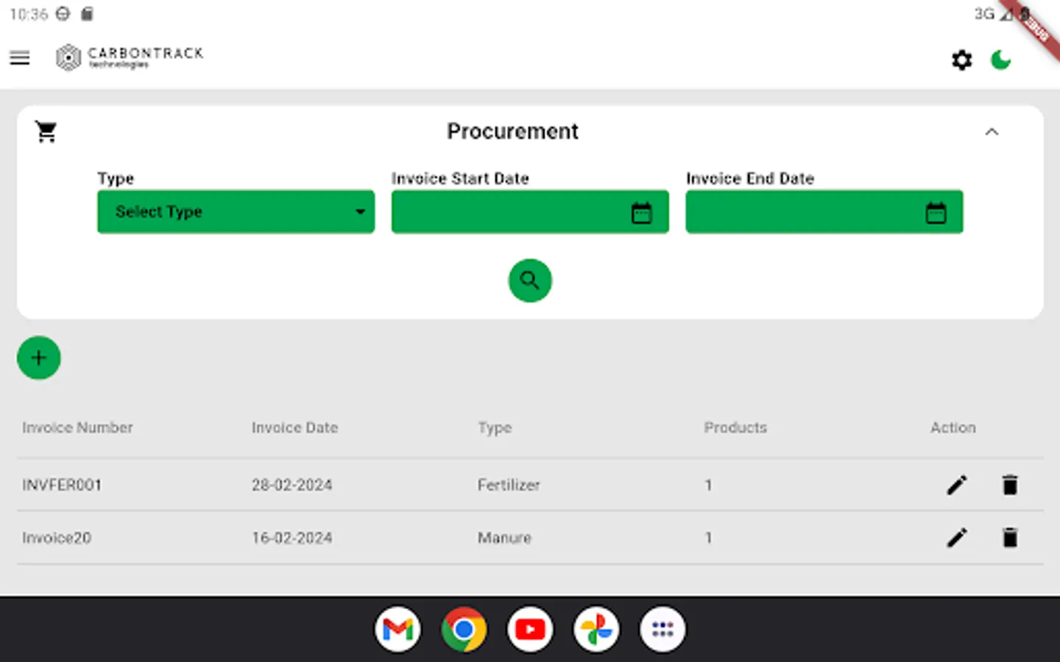Click the Invoice Start Date field

(530, 212)
